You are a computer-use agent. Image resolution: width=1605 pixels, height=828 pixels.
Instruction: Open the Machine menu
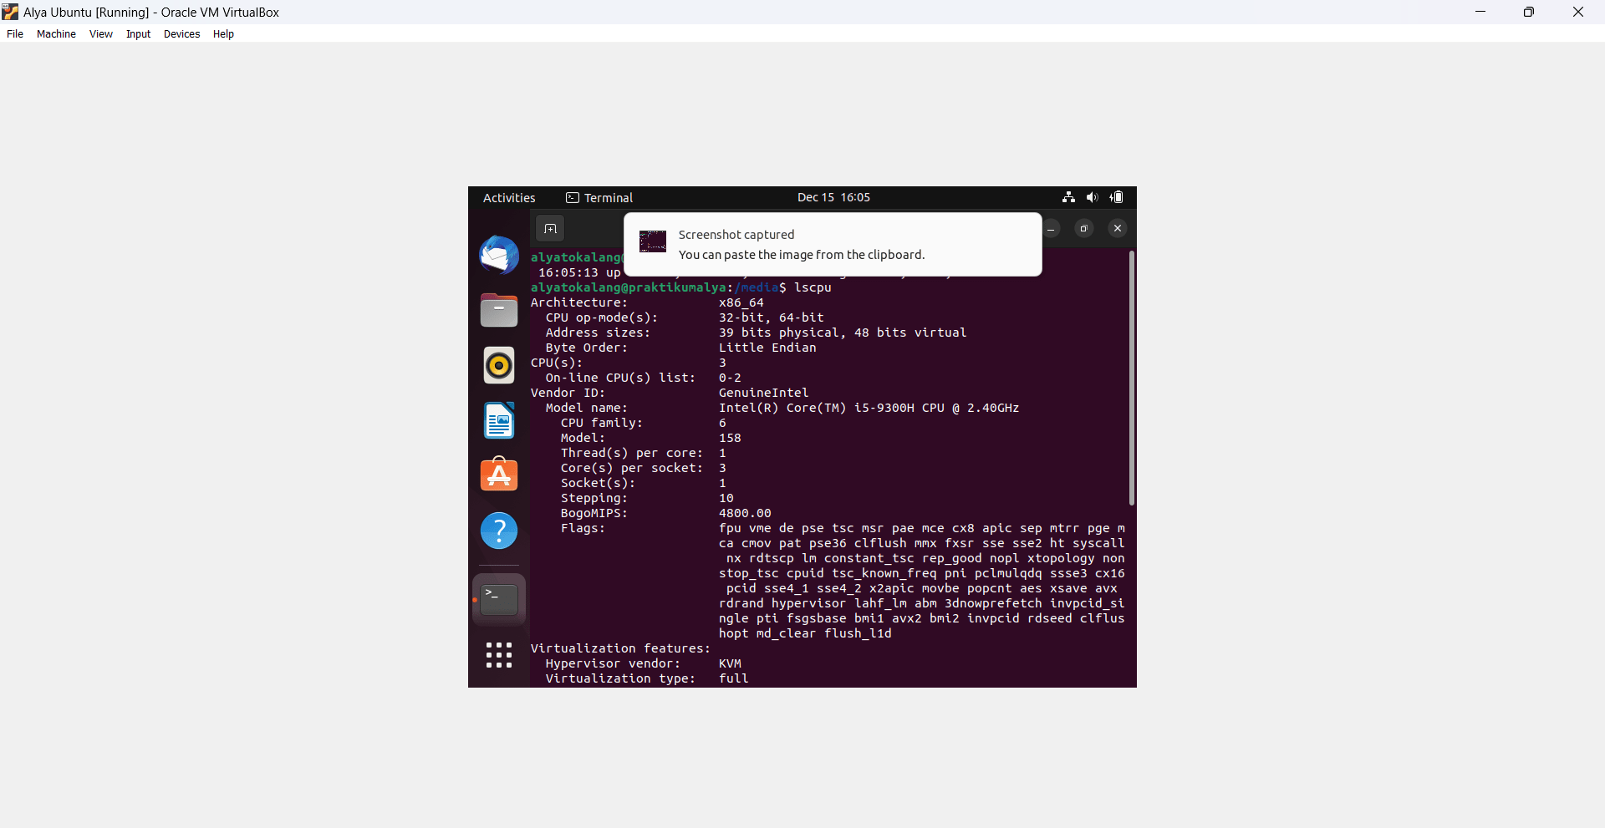click(x=56, y=34)
